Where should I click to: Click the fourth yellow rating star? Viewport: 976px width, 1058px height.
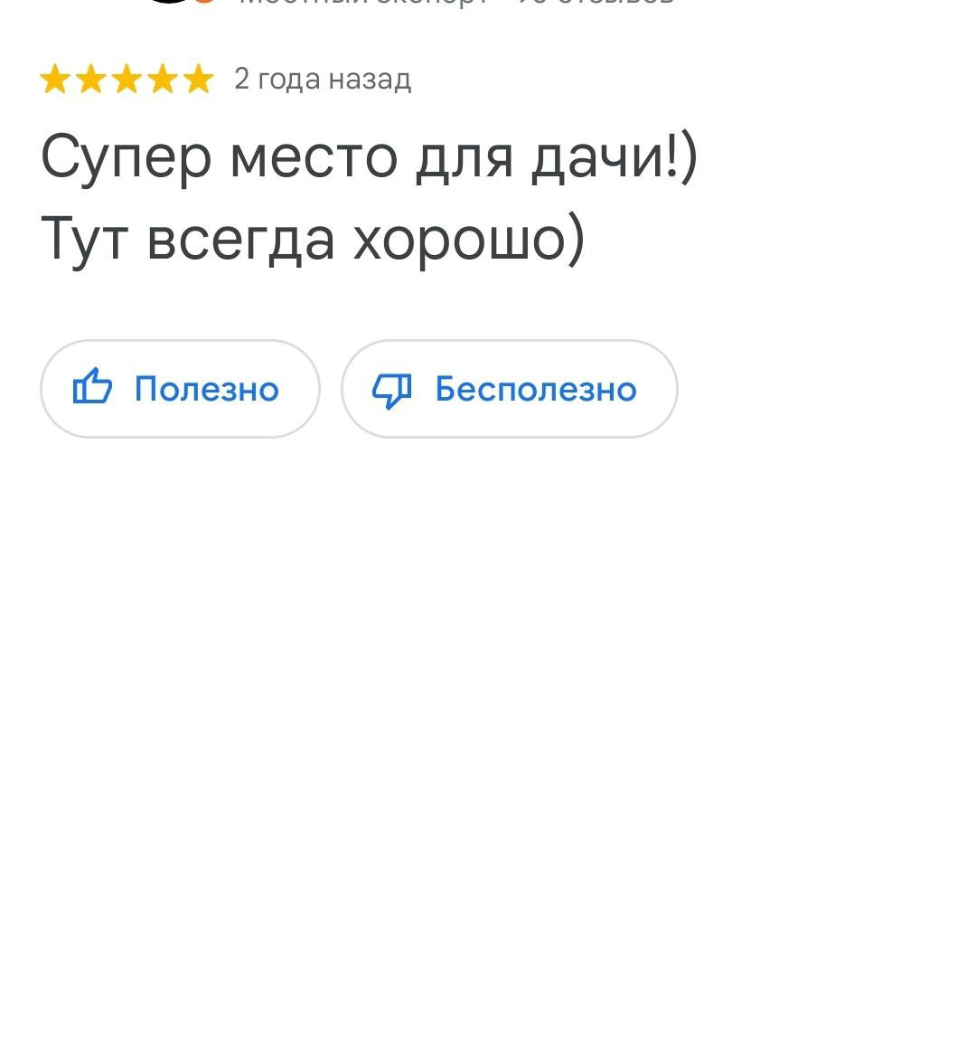pos(163,80)
